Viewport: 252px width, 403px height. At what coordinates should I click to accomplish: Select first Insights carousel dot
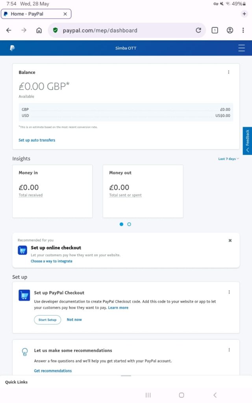[x=121, y=224]
